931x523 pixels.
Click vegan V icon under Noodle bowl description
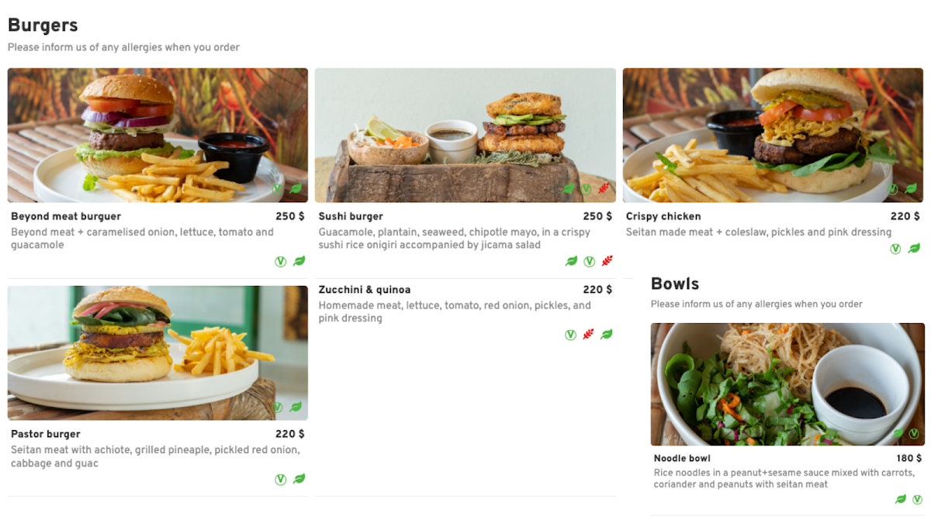click(x=917, y=500)
